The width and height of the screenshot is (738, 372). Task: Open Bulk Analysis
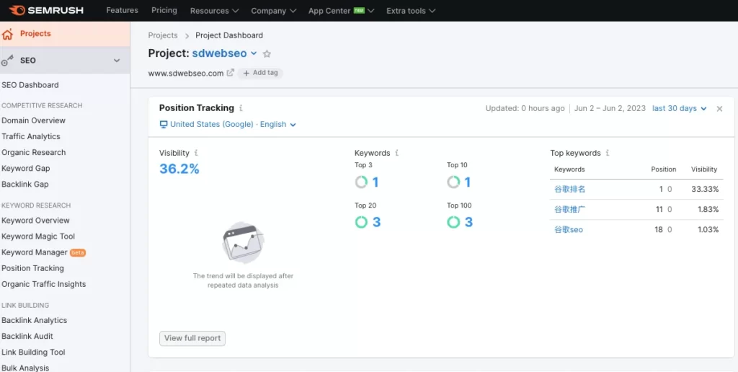[25, 367]
